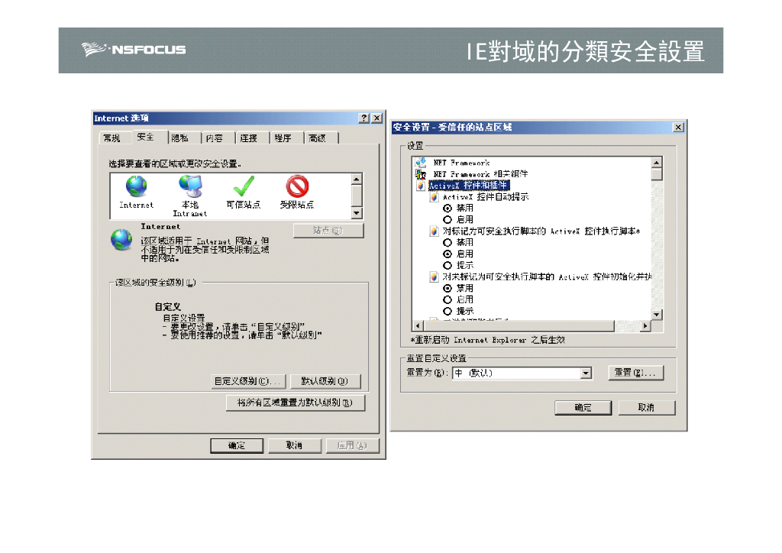The image size is (782, 553).
Task: Click 确定 in Internet 选项 dialog
Action: [x=237, y=445]
